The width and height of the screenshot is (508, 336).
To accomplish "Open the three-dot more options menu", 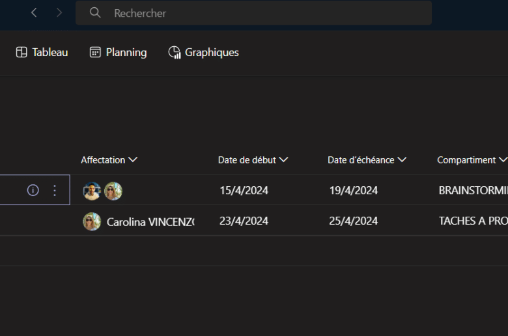I will click(55, 190).
